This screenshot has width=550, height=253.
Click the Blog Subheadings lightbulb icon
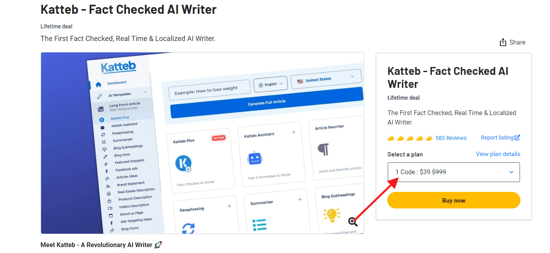332,215
